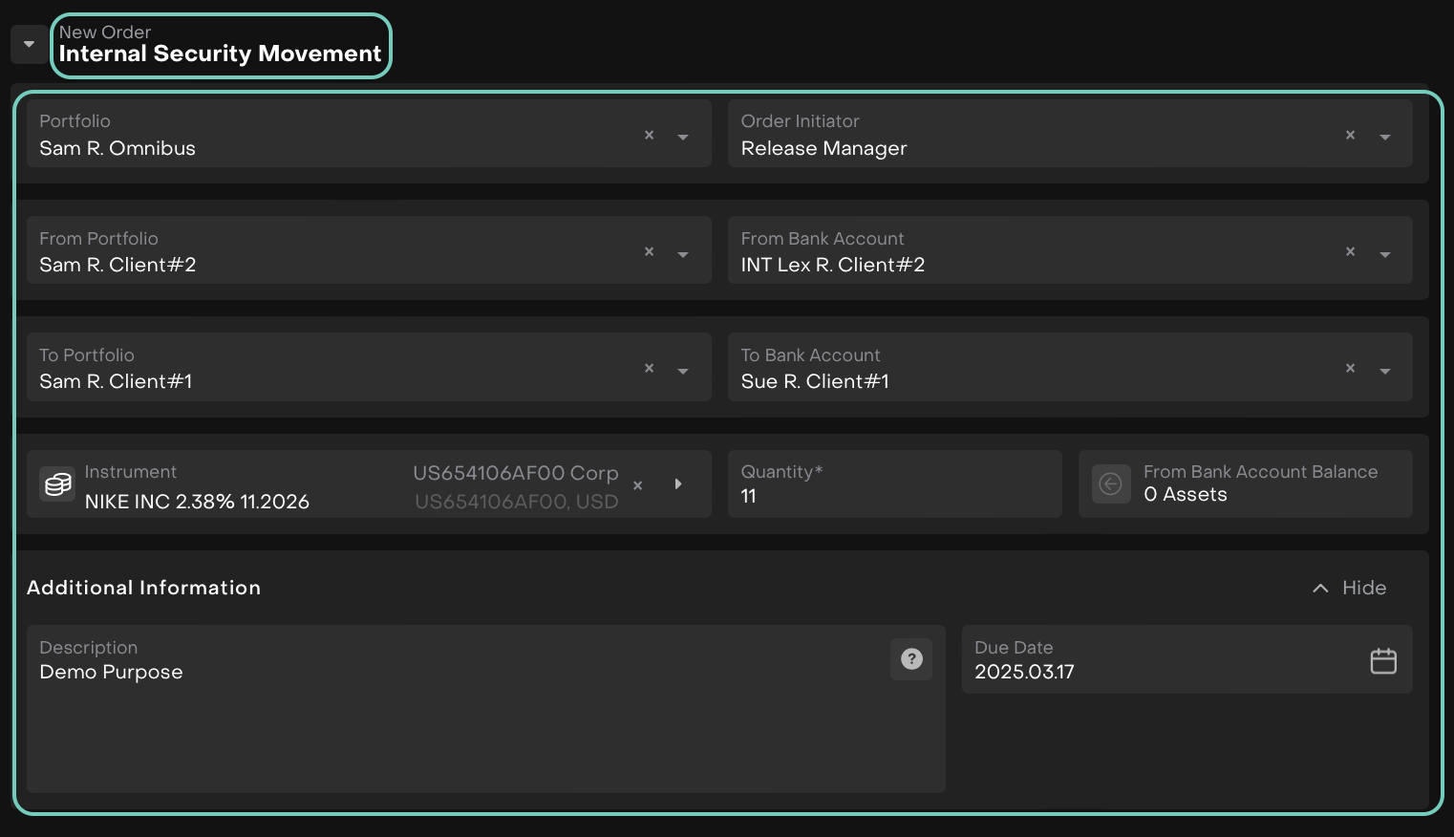This screenshot has height=837, width=1454.
Task: Open the To Portfolio dropdown
Action: [x=683, y=371]
